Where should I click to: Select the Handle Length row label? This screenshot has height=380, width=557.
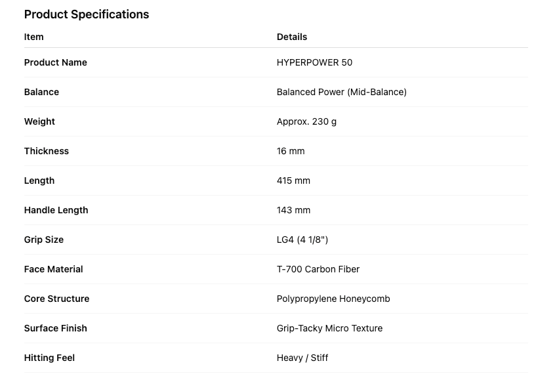[x=56, y=210]
